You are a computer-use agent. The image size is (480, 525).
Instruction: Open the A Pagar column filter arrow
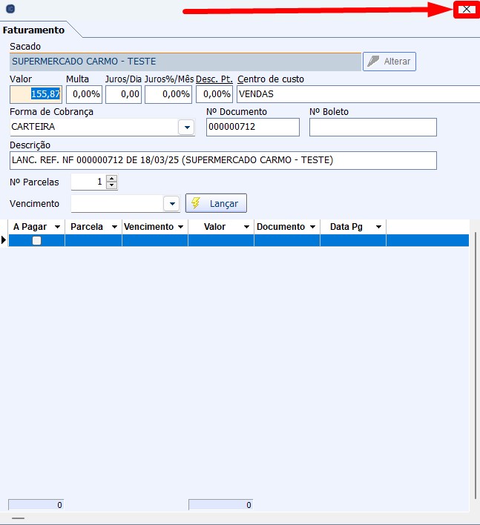[x=58, y=227]
